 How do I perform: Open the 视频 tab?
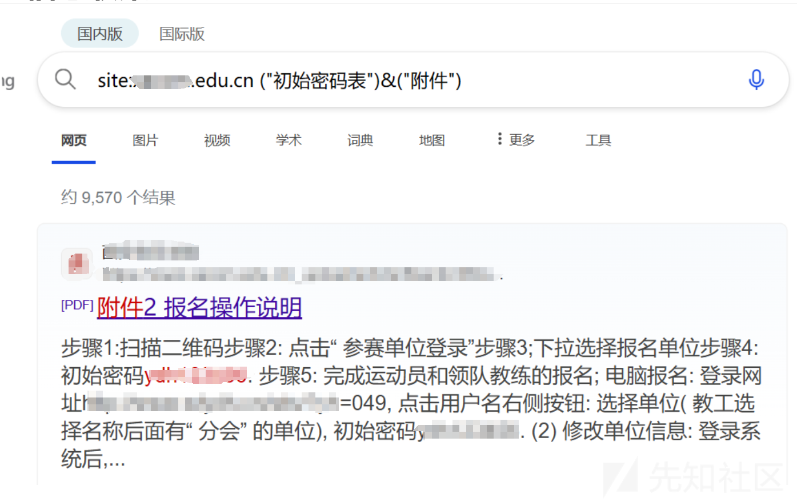[x=217, y=140]
